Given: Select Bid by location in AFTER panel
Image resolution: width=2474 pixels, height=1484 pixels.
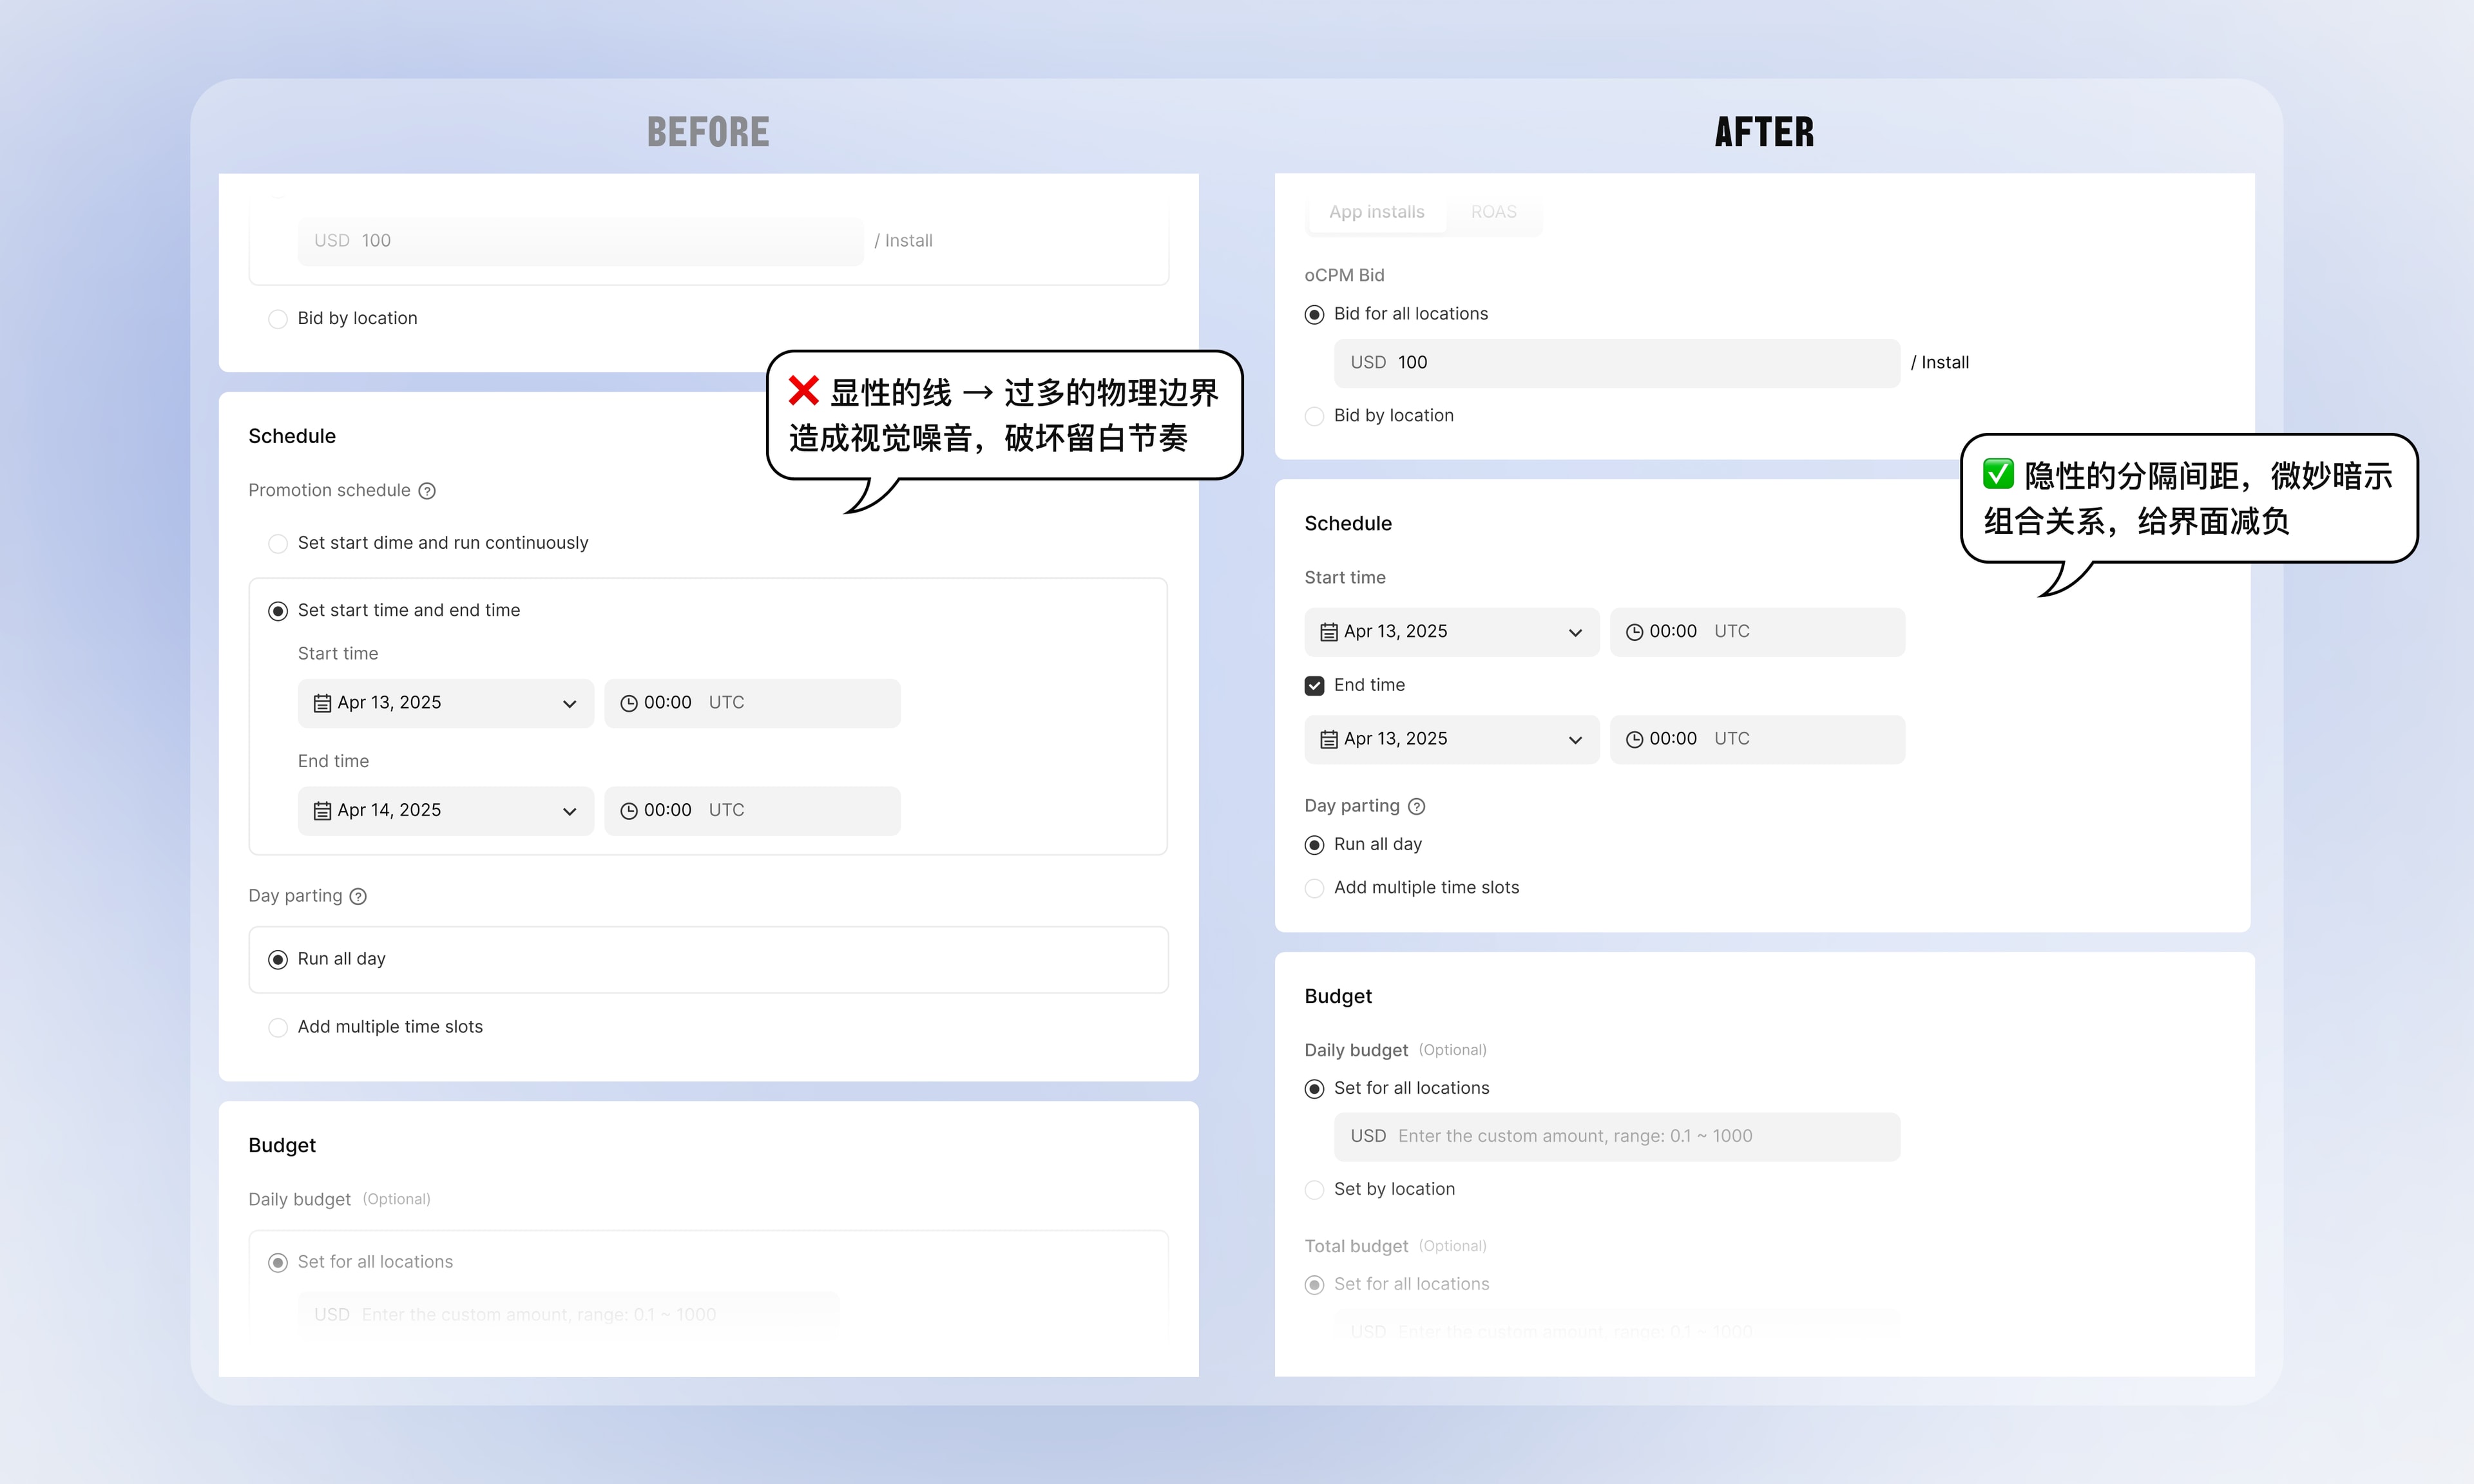Looking at the screenshot, I should [1314, 416].
